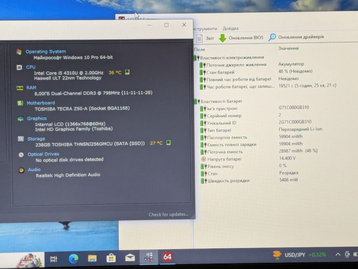The width and height of the screenshot is (358, 269).
Task: Click the Напруга батареї voltage icon
Action: 203,159
